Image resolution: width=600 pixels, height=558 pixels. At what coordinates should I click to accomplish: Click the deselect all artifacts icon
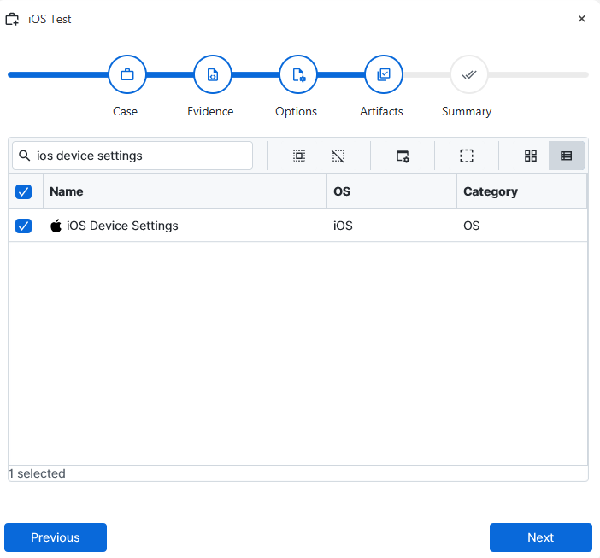tap(338, 156)
